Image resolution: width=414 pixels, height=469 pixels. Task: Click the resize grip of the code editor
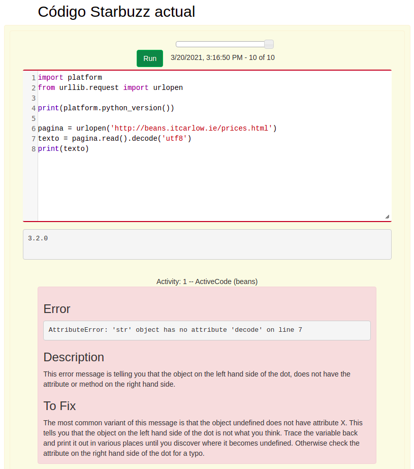[x=388, y=217]
